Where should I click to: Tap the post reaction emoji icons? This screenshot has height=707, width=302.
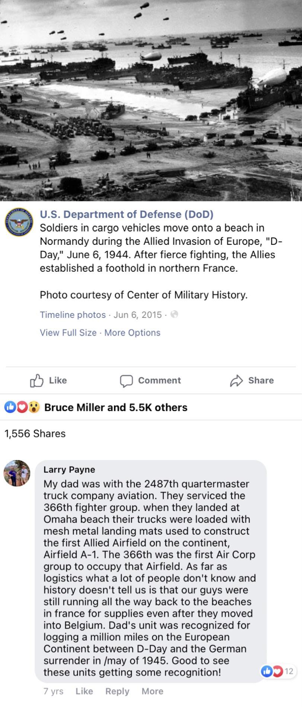(x=22, y=407)
